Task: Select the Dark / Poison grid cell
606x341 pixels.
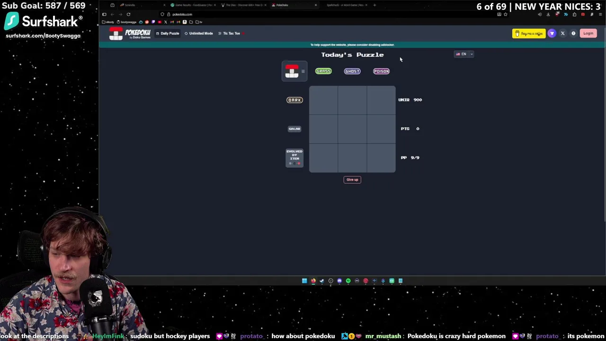Action: [x=381, y=100]
